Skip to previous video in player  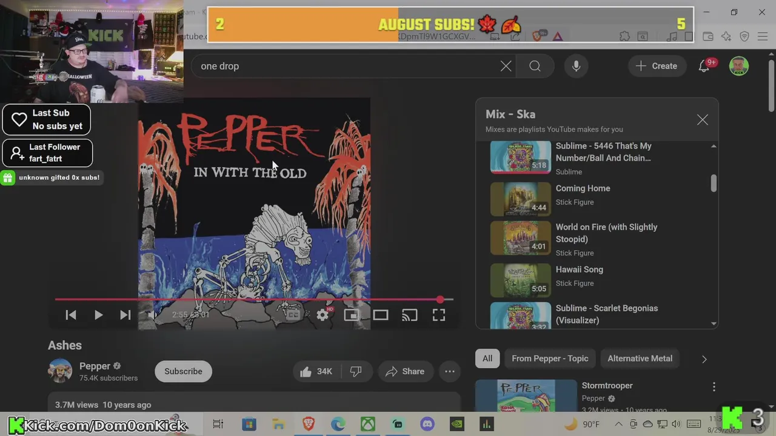click(71, 315)
